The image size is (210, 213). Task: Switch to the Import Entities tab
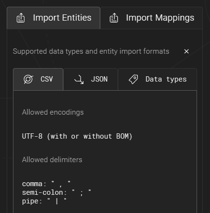(x=54, y=18)
